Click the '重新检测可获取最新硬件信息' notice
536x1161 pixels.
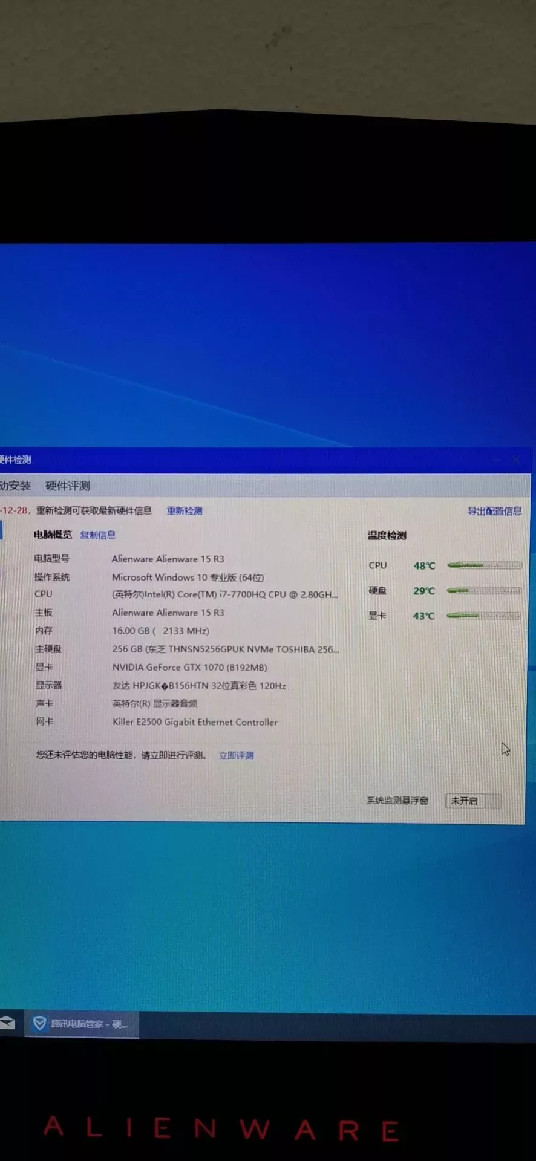pyautogui.click(x=94, y=510)
